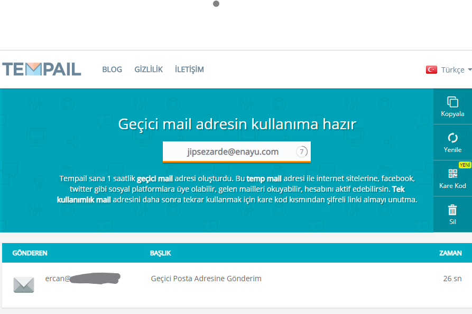Click the heading Geçici mail adresin kullanıma hazır
Image resolution: width=472 pixels, height=314 pixels.
[237, 124]
